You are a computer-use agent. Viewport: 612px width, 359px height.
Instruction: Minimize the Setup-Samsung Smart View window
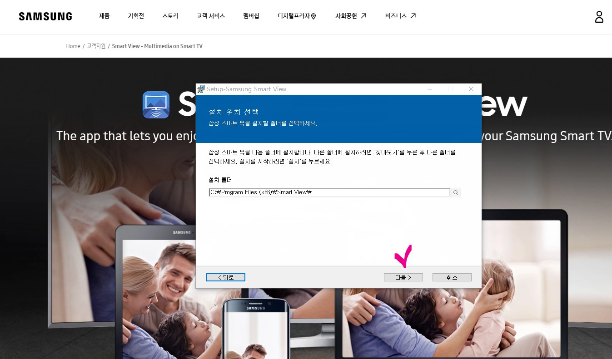[x=430, y=89]
